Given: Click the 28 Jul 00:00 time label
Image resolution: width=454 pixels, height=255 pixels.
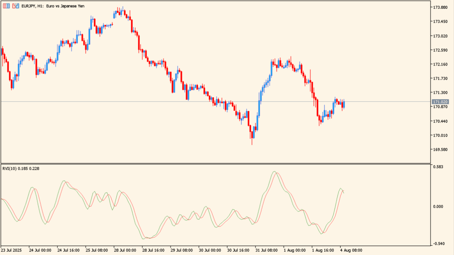Looking at the screenshot, I should pos(124,250).
